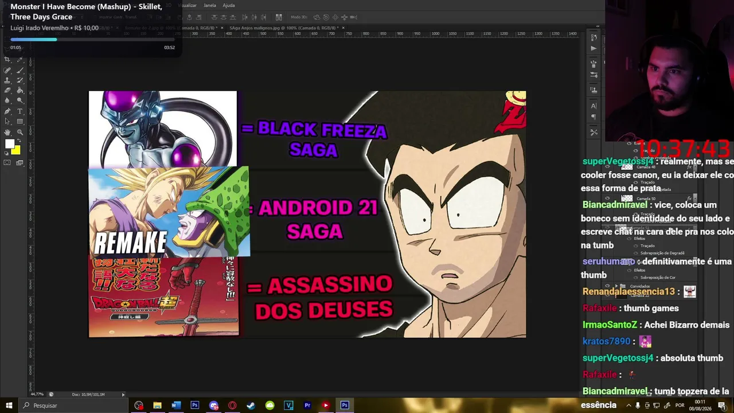
Task: Select the Zoom tool in toolbar
Action: (x=20, y=132)
